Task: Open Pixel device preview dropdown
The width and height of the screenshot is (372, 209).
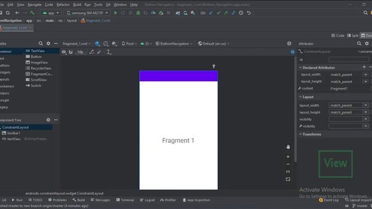Action: [129, 44]
